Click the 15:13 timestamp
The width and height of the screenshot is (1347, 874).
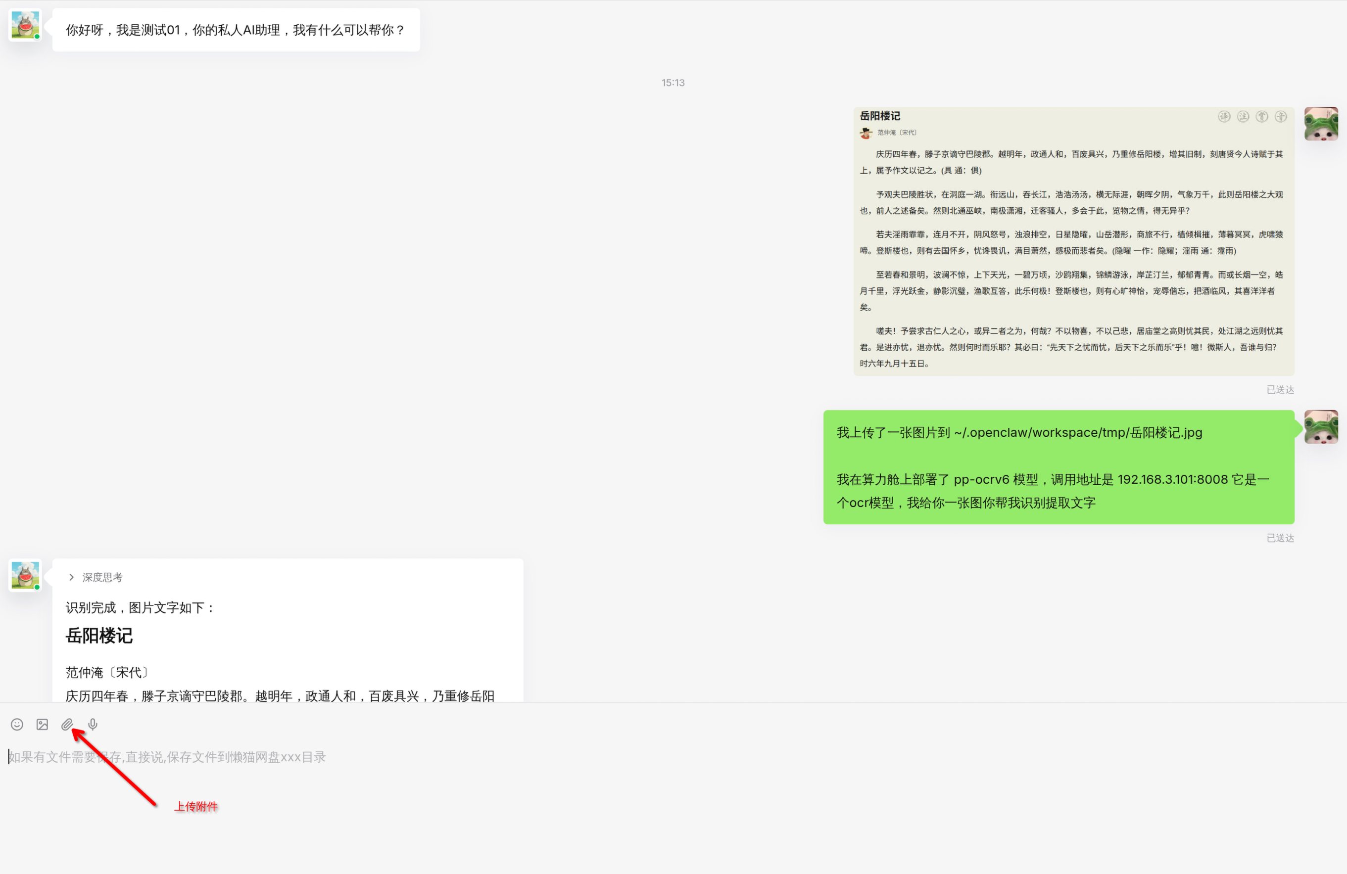(673, 83)
